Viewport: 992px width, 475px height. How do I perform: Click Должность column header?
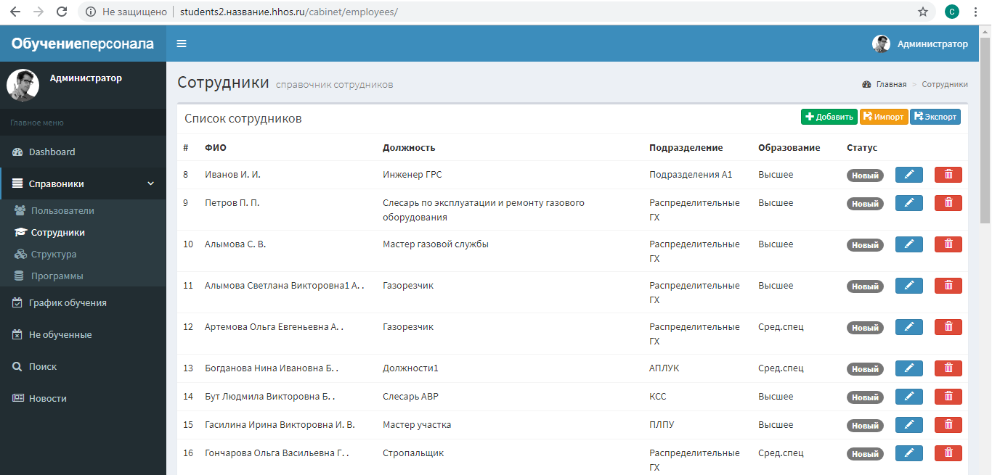409,147
